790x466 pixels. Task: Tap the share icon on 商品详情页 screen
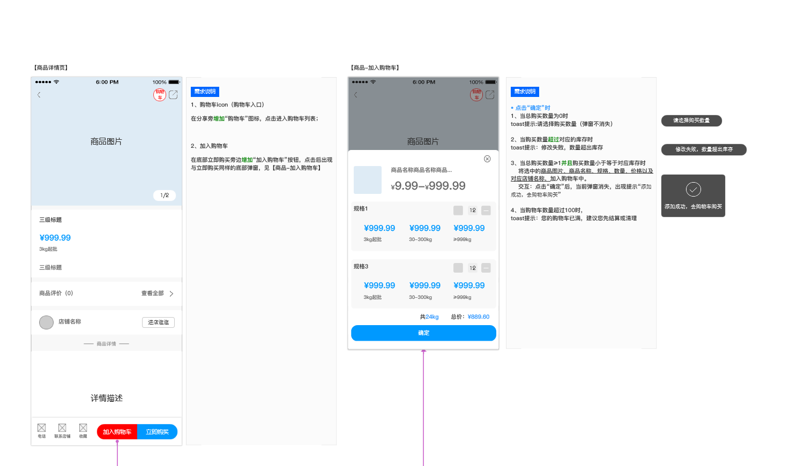coord(173,95)
